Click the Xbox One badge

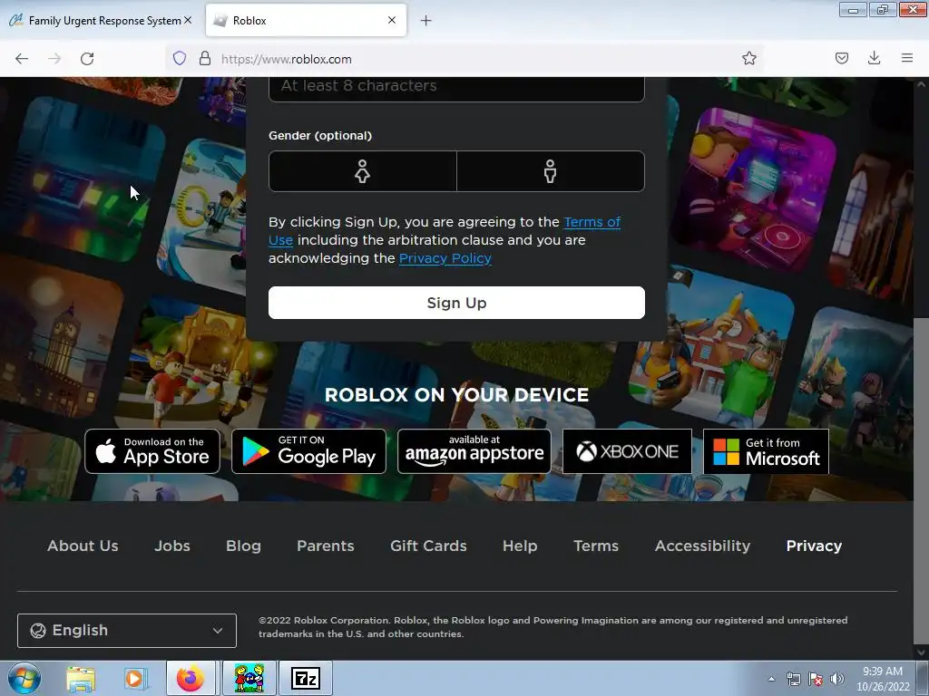(627, 451)
